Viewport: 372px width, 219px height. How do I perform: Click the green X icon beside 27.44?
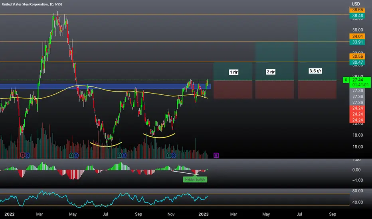[346, 80]
